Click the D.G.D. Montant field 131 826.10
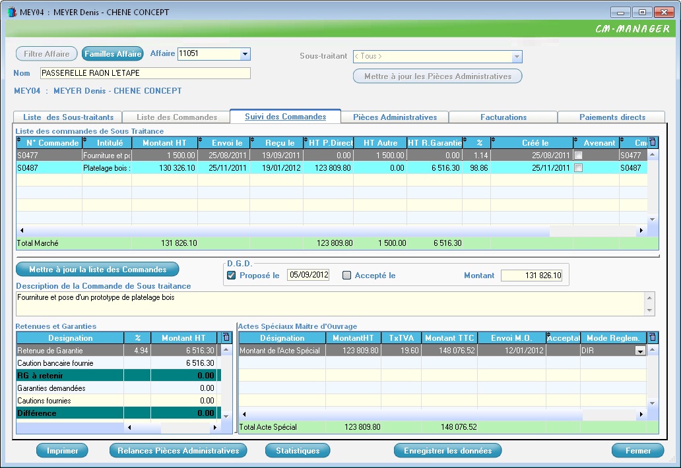681x468 pixels. click(x=532, y=276)
